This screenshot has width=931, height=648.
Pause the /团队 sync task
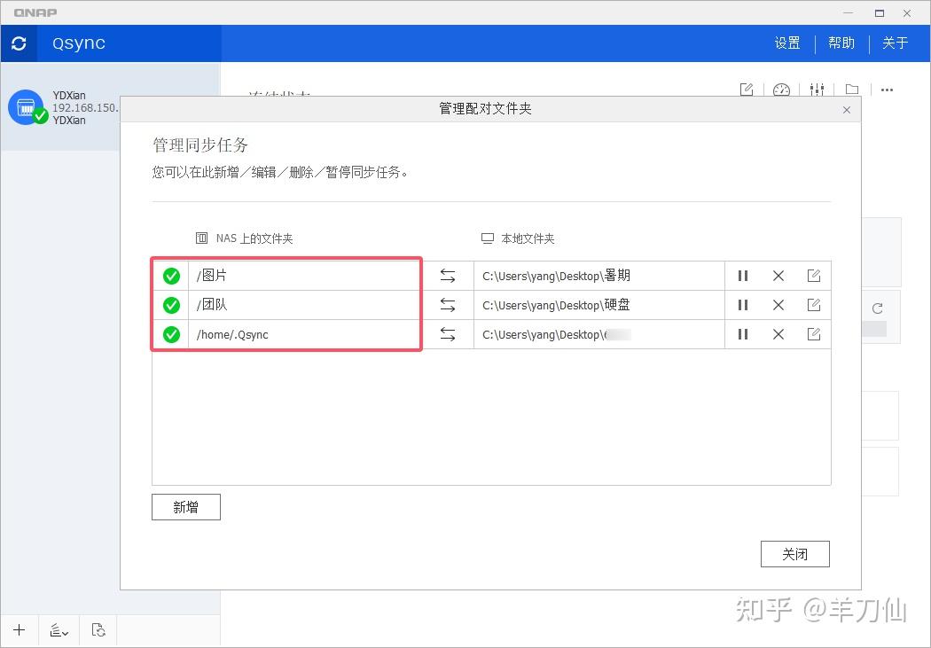pos(743,304)
